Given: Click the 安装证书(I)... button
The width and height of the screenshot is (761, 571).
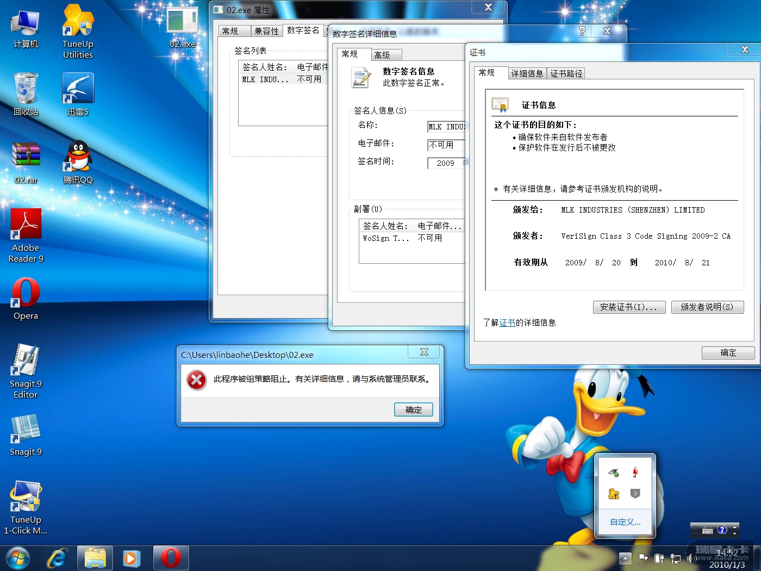Looking at the screenshot, I should (629, 307).
